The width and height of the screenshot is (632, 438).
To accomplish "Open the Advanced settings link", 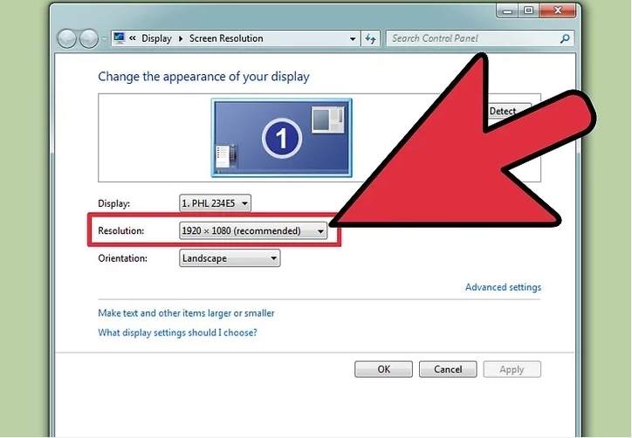I will [x=503, y=287].
